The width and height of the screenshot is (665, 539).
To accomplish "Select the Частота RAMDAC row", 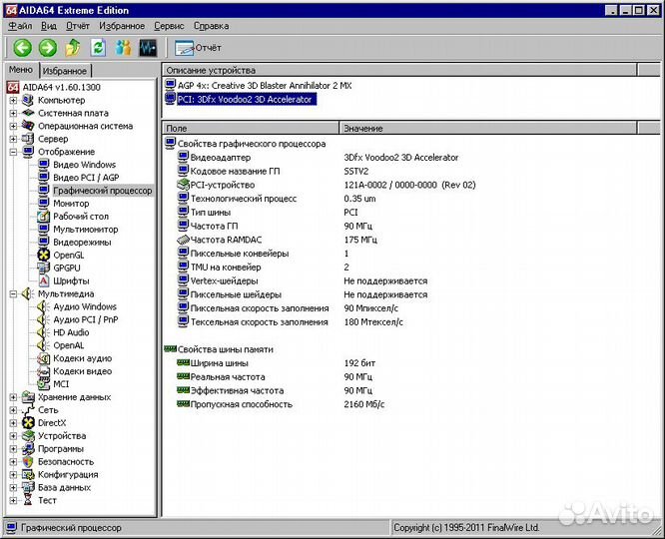I will [226, 240].
